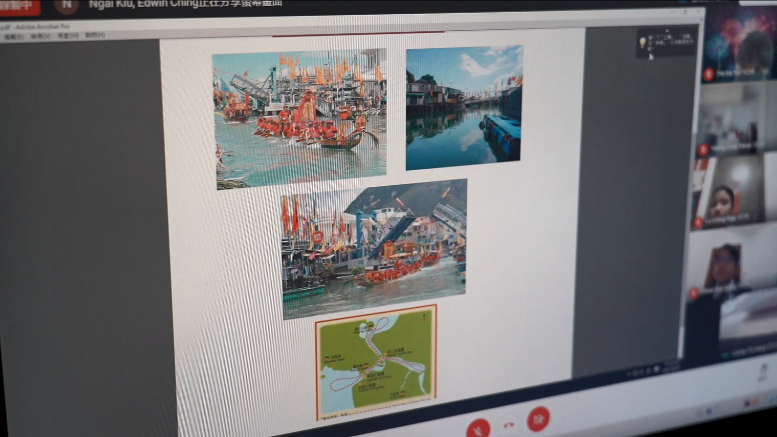Click the presenter avatar with letter N
This screenshot has width=777, height=437.
pos(67,5)
